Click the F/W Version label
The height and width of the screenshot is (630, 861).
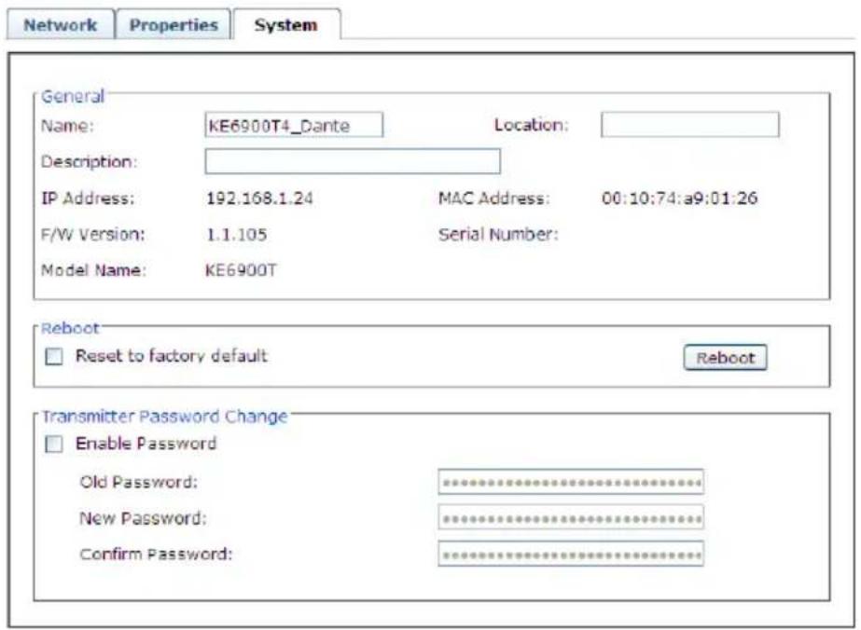tap(93, 234)
